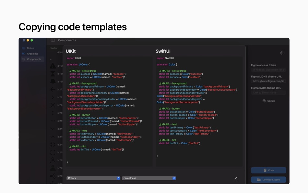
Task: Click the hourglass component icon
Action: click(x=53, y=74)
